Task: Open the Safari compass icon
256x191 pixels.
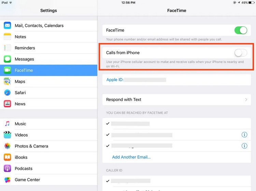Action: click(x=8, y=93)
